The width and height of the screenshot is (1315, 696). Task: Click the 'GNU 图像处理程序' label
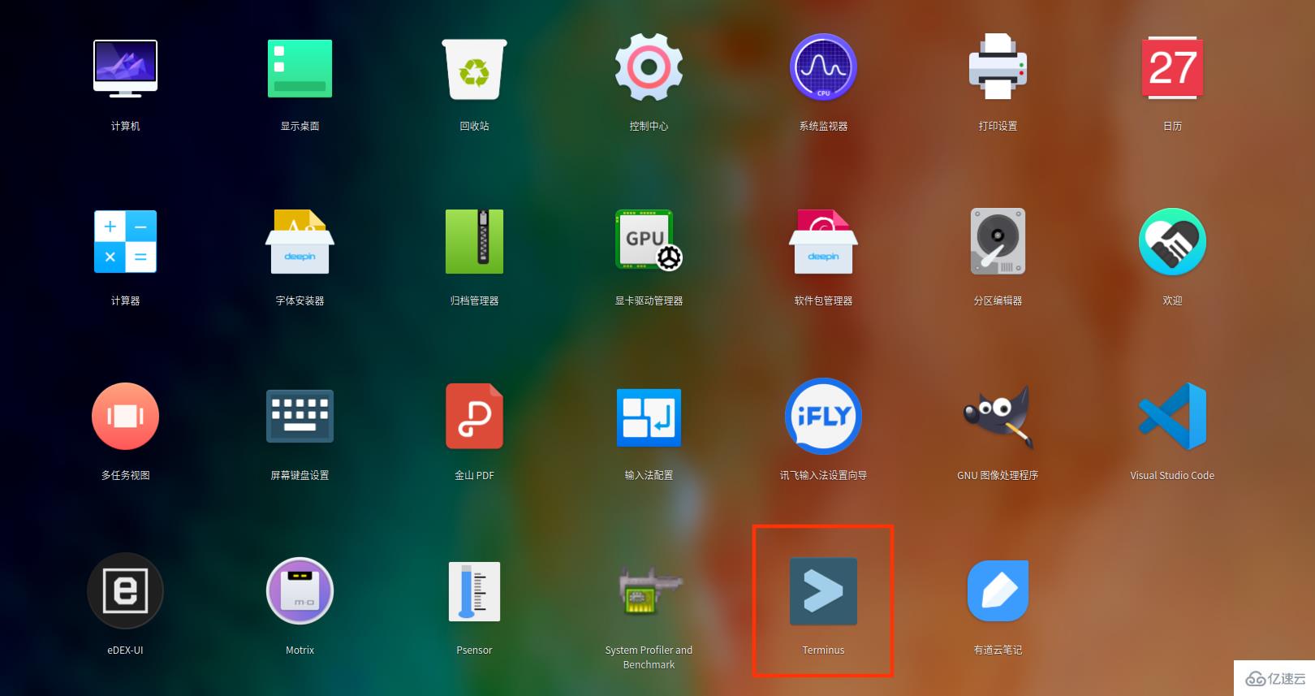pos(998,476)
